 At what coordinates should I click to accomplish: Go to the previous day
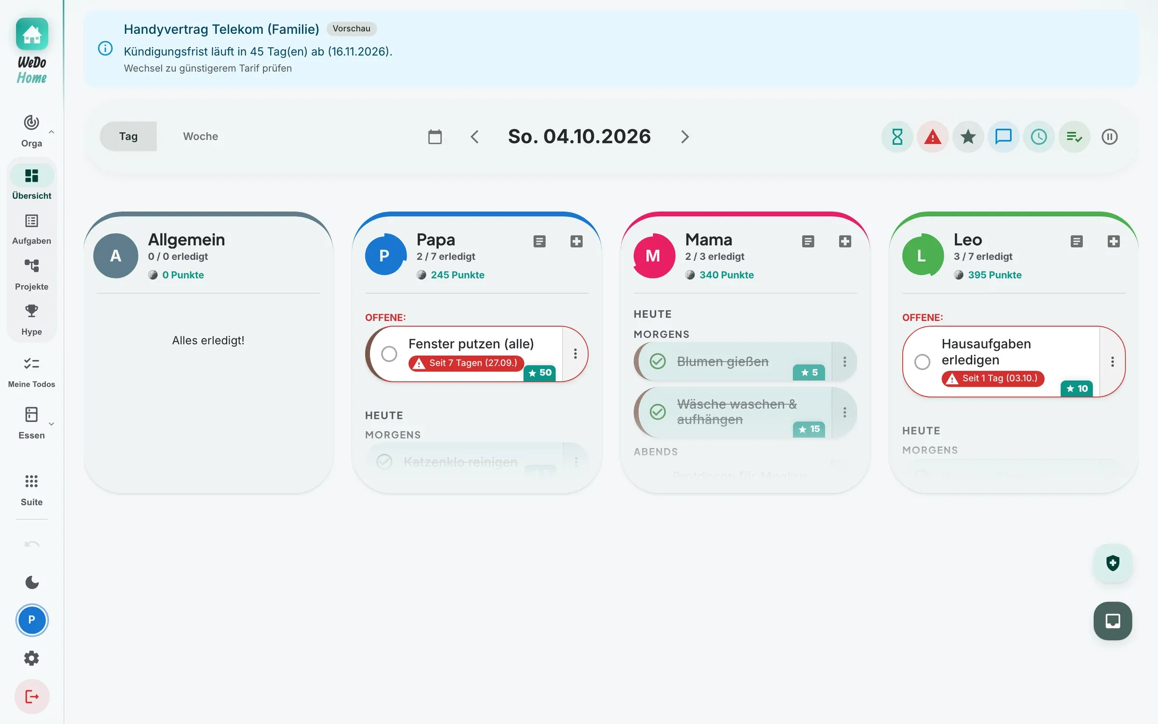coord(474,137)
